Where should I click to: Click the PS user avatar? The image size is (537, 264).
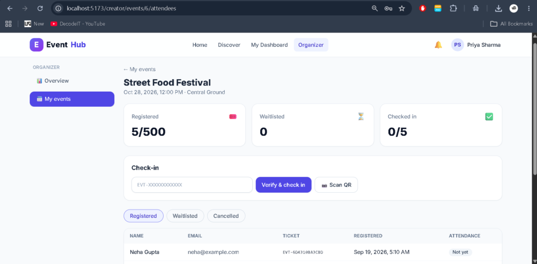[457, 45]
